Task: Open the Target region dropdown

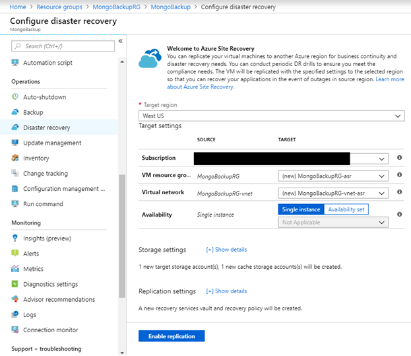Action: click(x=271, y=116)
